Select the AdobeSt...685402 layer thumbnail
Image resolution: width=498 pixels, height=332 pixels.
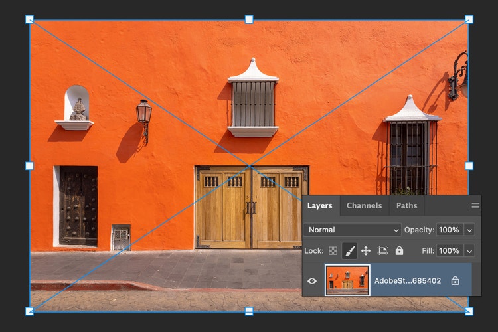(x=347, y=280)
